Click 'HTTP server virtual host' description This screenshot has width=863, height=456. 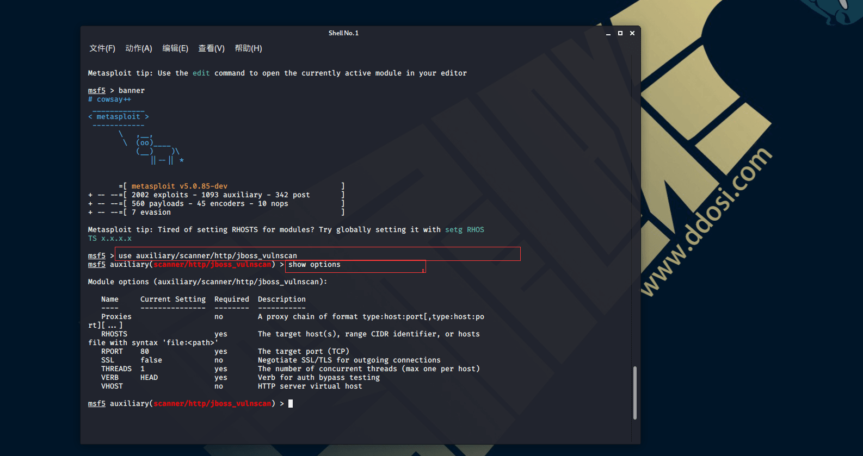[x=310, y=386]
